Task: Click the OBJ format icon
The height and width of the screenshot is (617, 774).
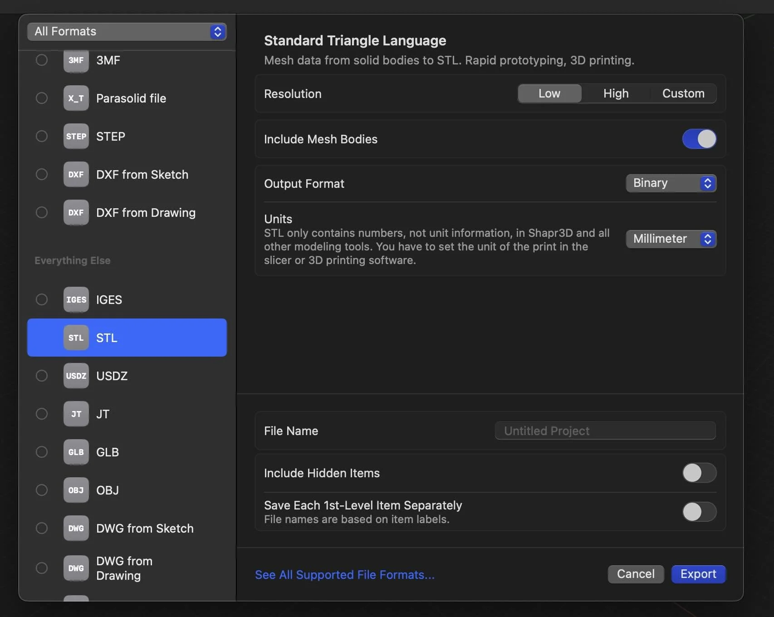Action: pyautogui.click(x=76, y=490)
